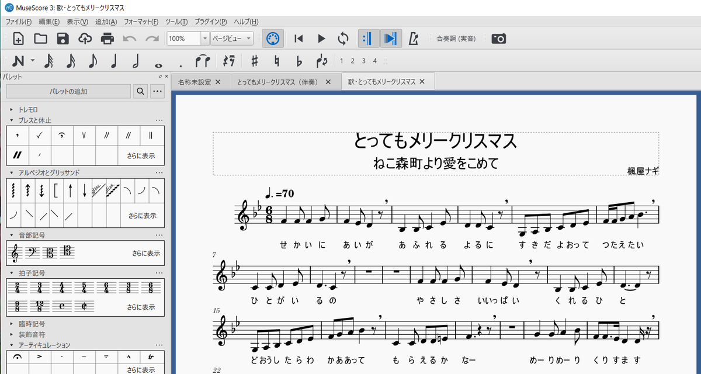Switch to voice 1
The image size is (701, 374).
coord(343,61)
